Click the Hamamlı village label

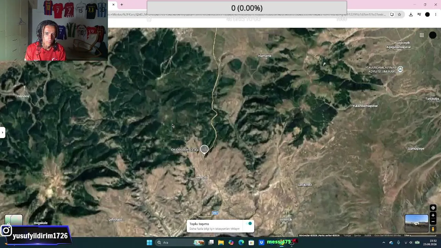(265, 56)
